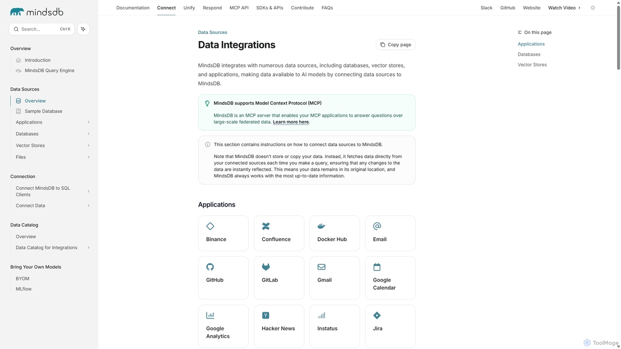Switch to the Unify tab
This screenshot has width=621, height=349.
pos(189,8)
